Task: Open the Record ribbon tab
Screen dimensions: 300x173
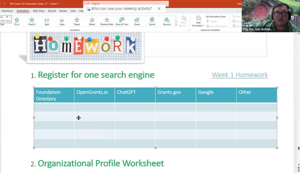Action: click(52, 11)
